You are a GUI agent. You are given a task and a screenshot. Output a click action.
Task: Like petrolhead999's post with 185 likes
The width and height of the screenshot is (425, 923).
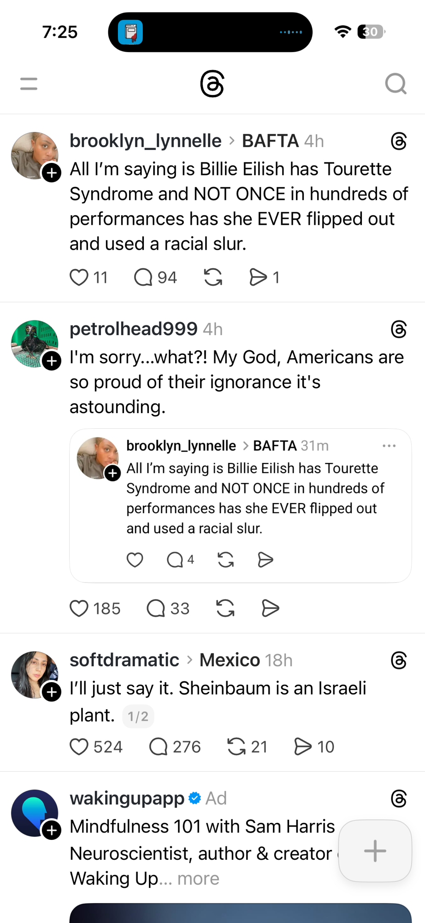[79, 608]
